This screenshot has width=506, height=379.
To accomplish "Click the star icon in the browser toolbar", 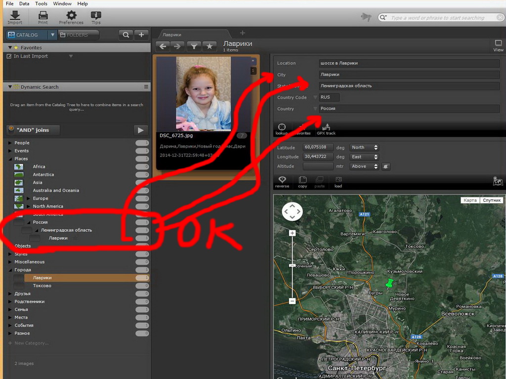I will [210, 46].
